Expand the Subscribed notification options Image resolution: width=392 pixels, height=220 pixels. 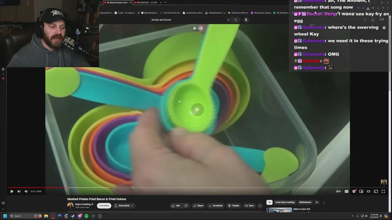click(132, 205)
